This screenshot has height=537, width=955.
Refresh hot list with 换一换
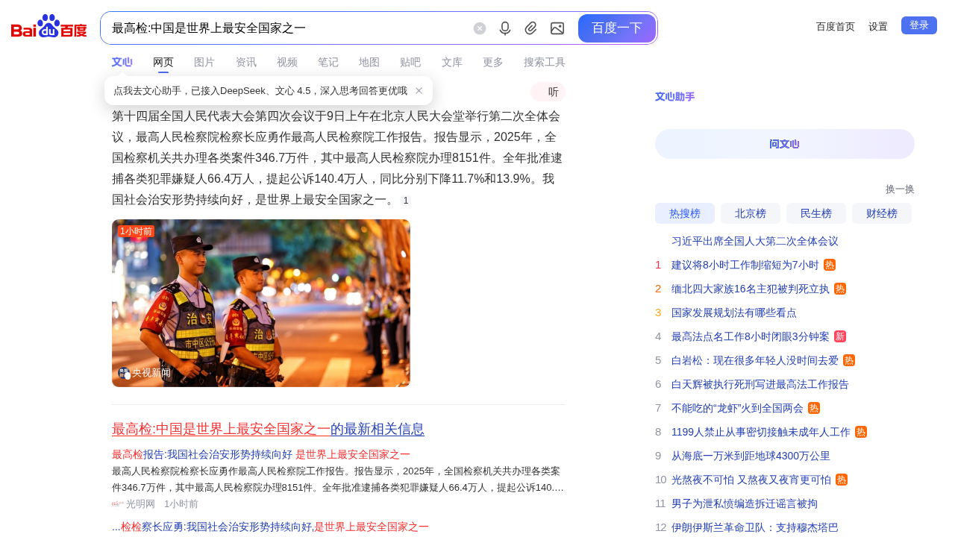click(x=900, y=189)
